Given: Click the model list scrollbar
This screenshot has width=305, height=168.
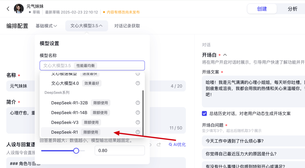Looking at the screenshot, I should click(143, 113).
